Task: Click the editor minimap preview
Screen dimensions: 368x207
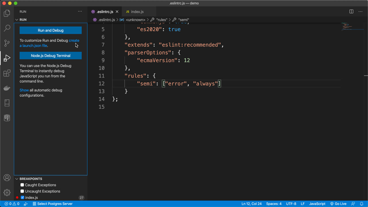Action: (x=352, y=26)
